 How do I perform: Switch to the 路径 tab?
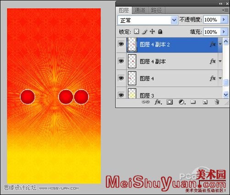(x=156, y=11)
